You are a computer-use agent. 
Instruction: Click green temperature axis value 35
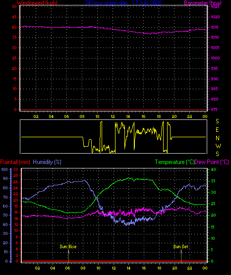[x=213, y=181]
